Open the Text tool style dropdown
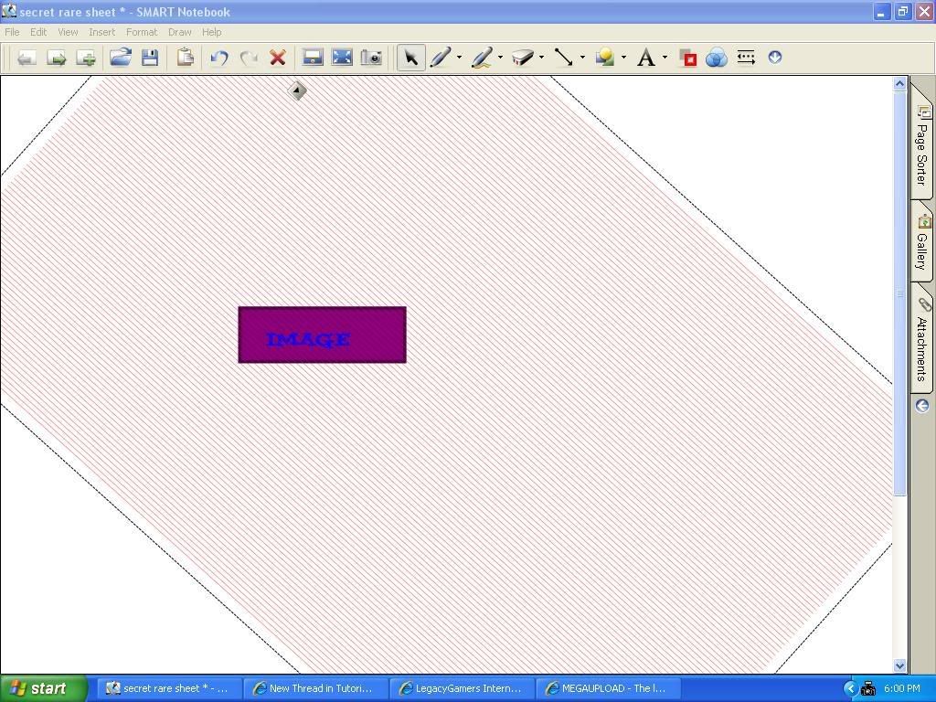The width and height of the screenshot is (936, 702). click(x=664, y=58)
